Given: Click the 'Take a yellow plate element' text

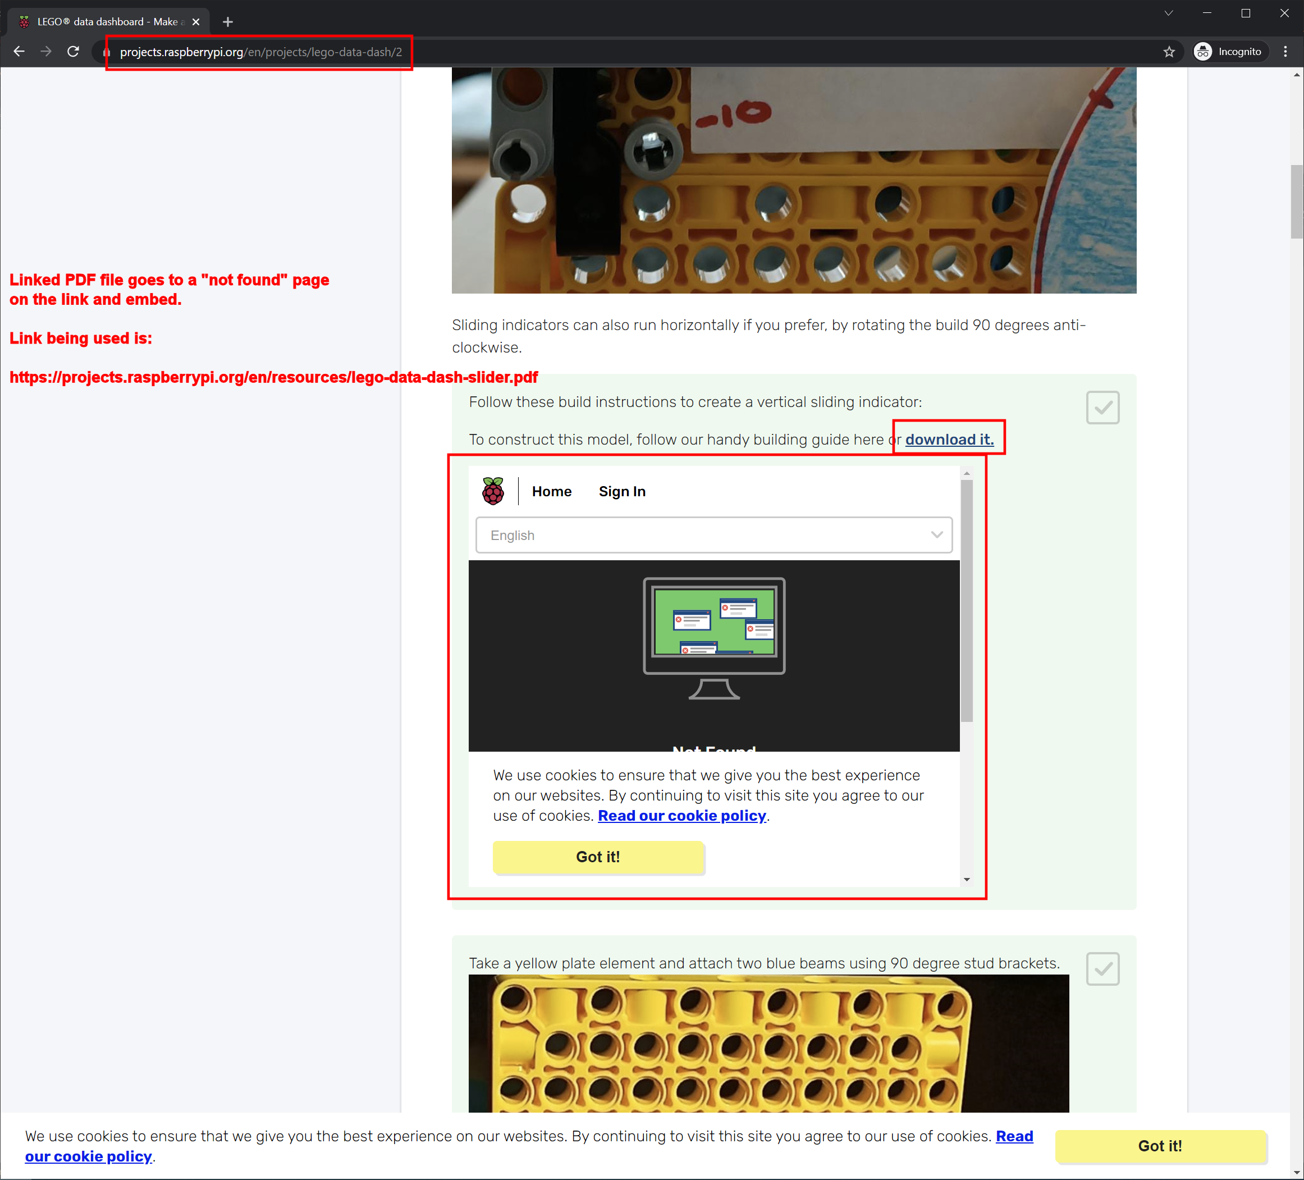Looking at the screenshot, I should click(x=765, y=963).
